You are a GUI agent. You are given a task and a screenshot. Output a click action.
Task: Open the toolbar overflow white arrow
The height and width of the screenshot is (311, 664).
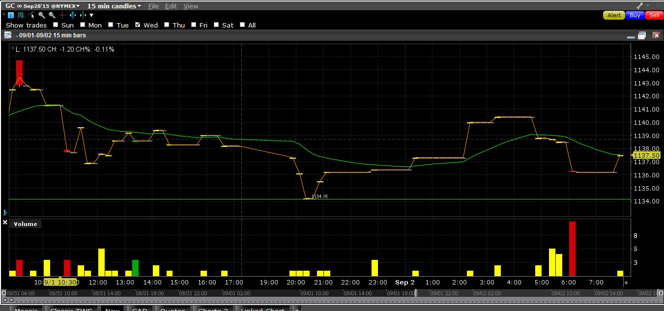[91, 15]
